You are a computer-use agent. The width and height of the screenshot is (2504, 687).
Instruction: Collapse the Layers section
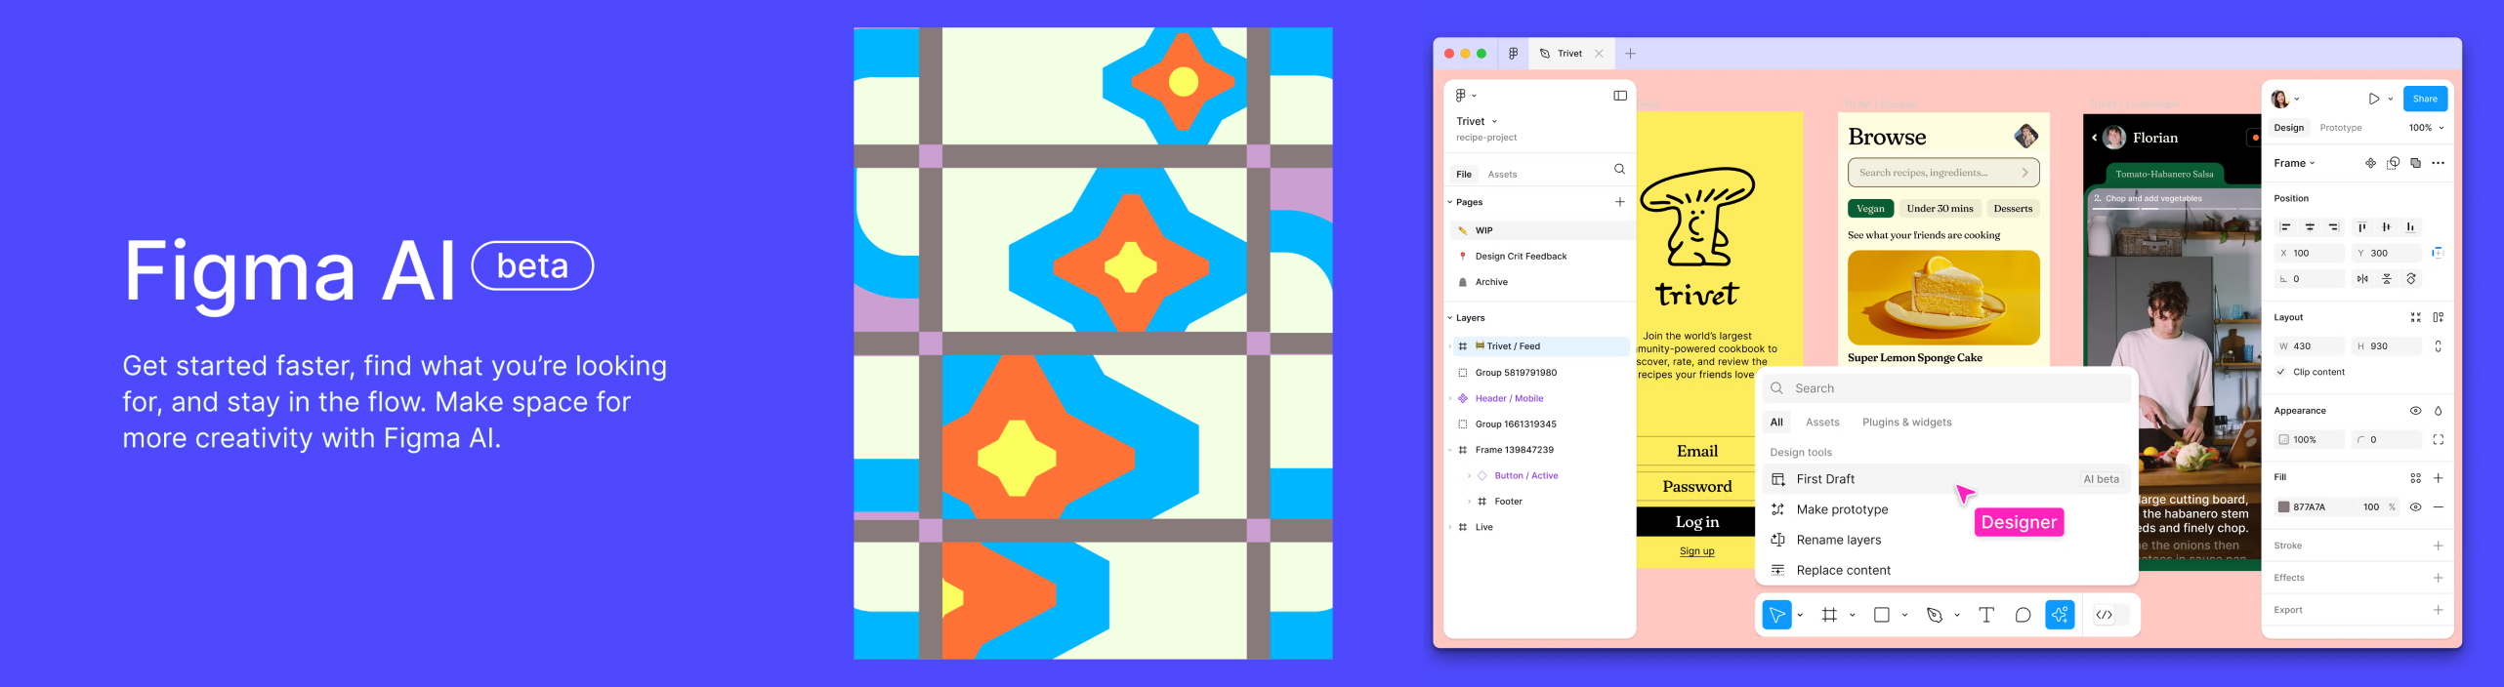1450,317
